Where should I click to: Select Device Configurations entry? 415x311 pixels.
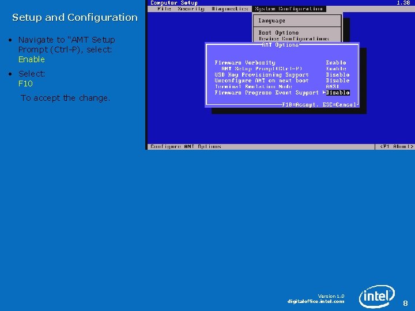tap(294, 39)
